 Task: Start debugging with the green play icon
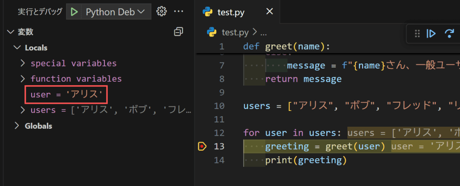pos(74,12)
